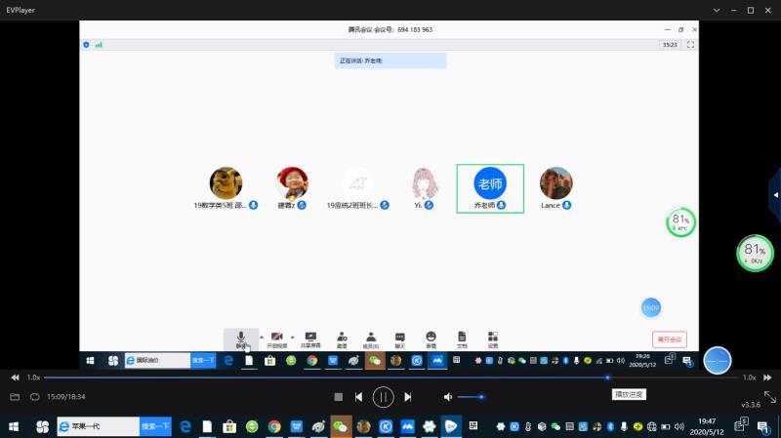Toggle the loop playback mode icon

tap(34, 397)
